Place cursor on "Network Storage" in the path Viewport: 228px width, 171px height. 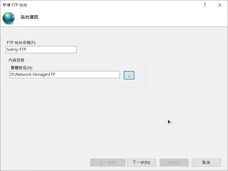[32, 74]
